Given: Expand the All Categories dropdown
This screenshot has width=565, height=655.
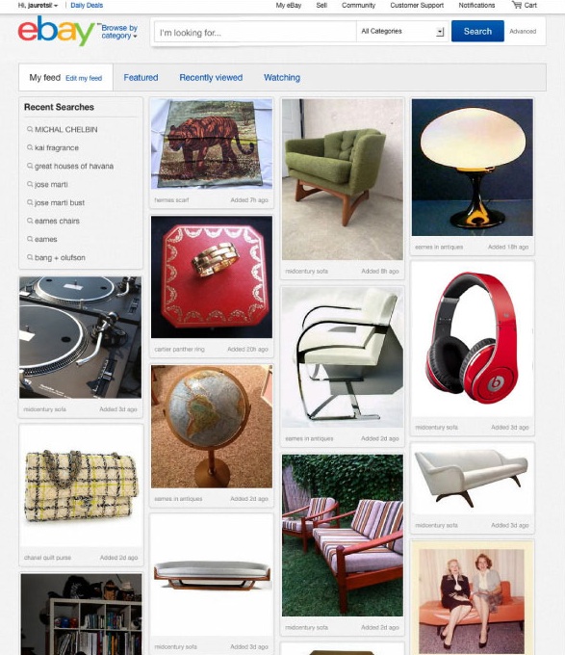Looking at the screenshot, I should [402, 32].
